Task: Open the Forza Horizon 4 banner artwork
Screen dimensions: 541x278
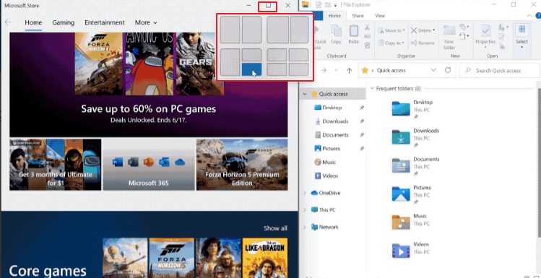Action: click(99, 64)
